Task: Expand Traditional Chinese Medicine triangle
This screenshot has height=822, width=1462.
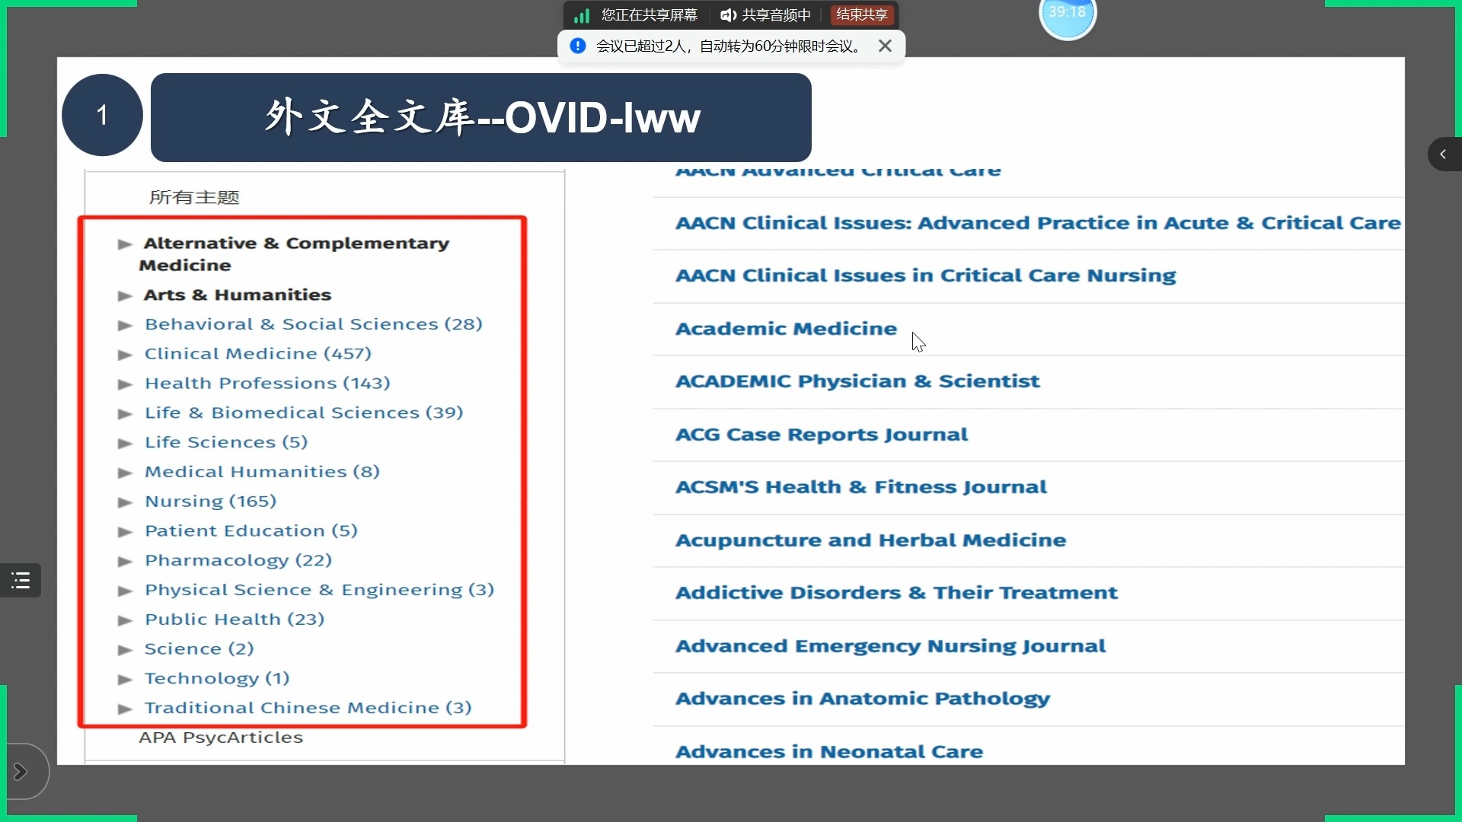Action: coord(125,709)
